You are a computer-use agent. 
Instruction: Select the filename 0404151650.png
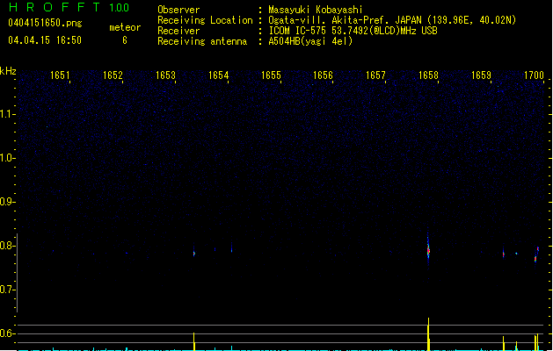click(x=45, y=23)
